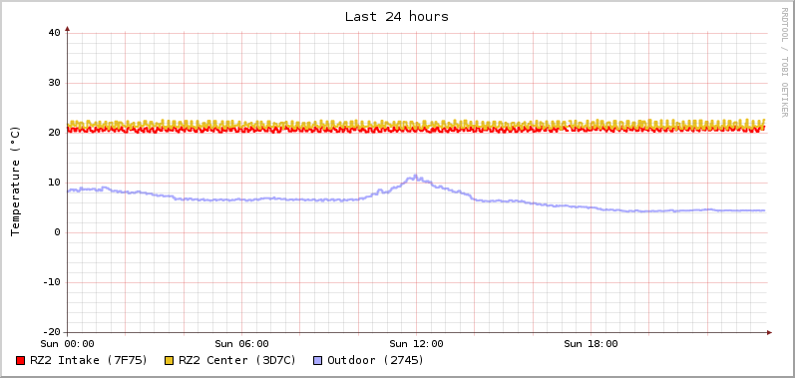Select the 'Outdoor (2745)' legend label

coord(376,360)
